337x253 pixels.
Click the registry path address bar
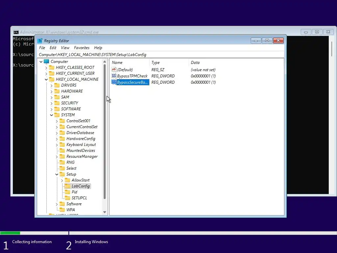(161, 55)
